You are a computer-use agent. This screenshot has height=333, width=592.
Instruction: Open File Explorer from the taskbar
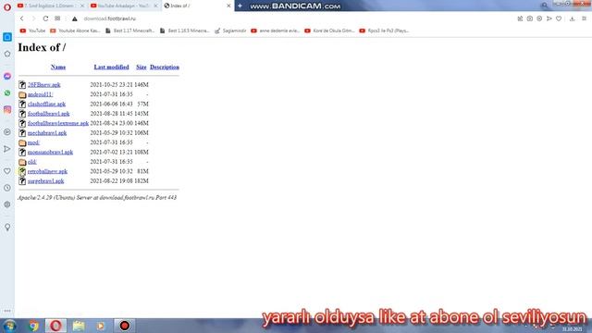79,326
